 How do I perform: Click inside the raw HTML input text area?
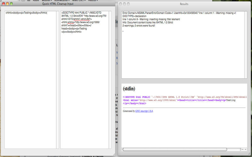coord(30,80)
